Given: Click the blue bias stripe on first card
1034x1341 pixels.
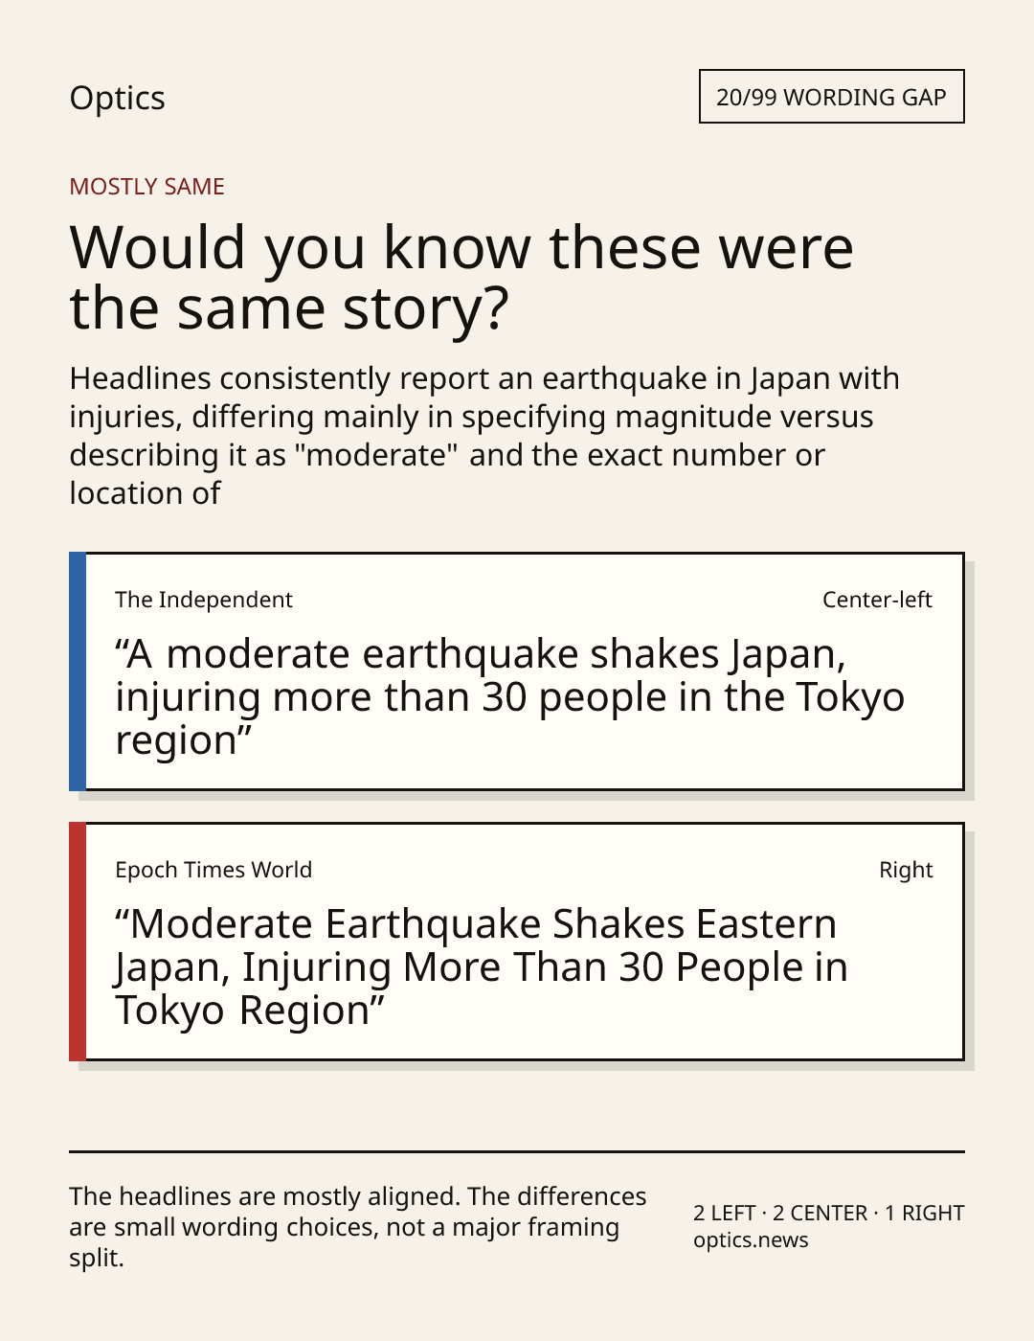Looking at the screenshot, I should [78, 671].
